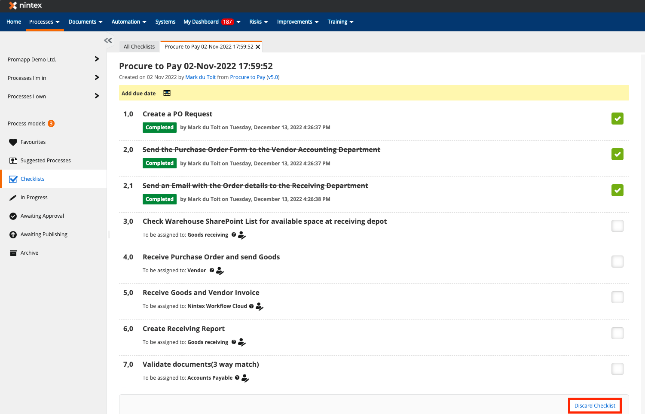Screen dimensions: 645x414
Task: Go to Home in navigation bar
Action: pos(14,22)
